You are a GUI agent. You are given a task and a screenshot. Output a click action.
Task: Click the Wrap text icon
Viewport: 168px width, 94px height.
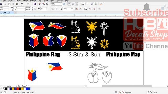coord(85,9)
